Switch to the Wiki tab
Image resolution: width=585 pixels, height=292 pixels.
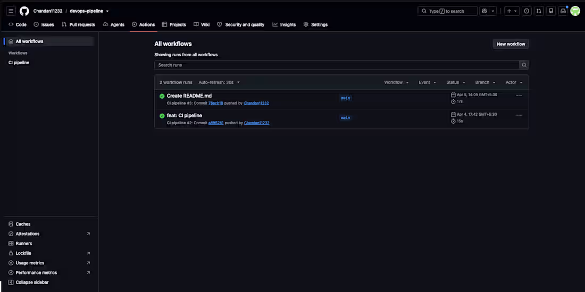pyautogui.click(x=202, y=24)
